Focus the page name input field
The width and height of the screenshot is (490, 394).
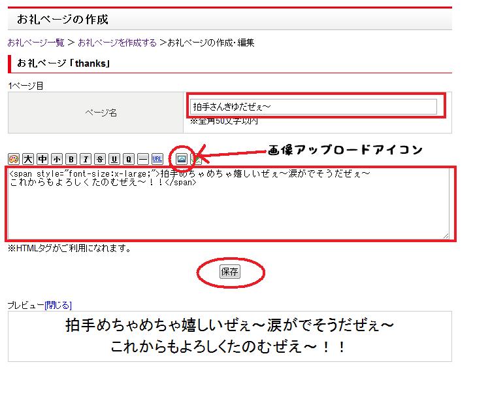(x=313, y=106)
